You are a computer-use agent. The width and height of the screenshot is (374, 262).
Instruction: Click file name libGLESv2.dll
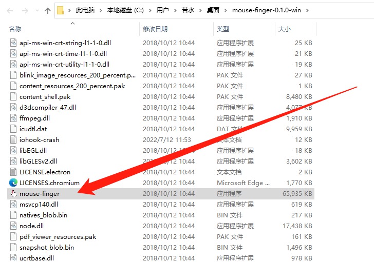click(x=38, y=162)
